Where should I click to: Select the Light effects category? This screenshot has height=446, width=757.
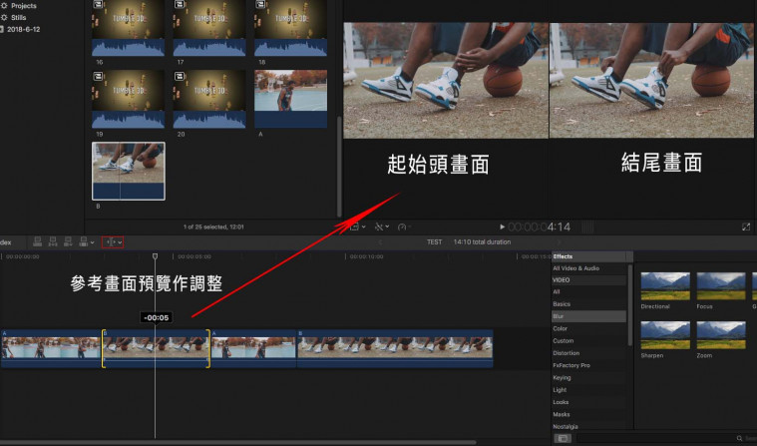pos(560,390)
